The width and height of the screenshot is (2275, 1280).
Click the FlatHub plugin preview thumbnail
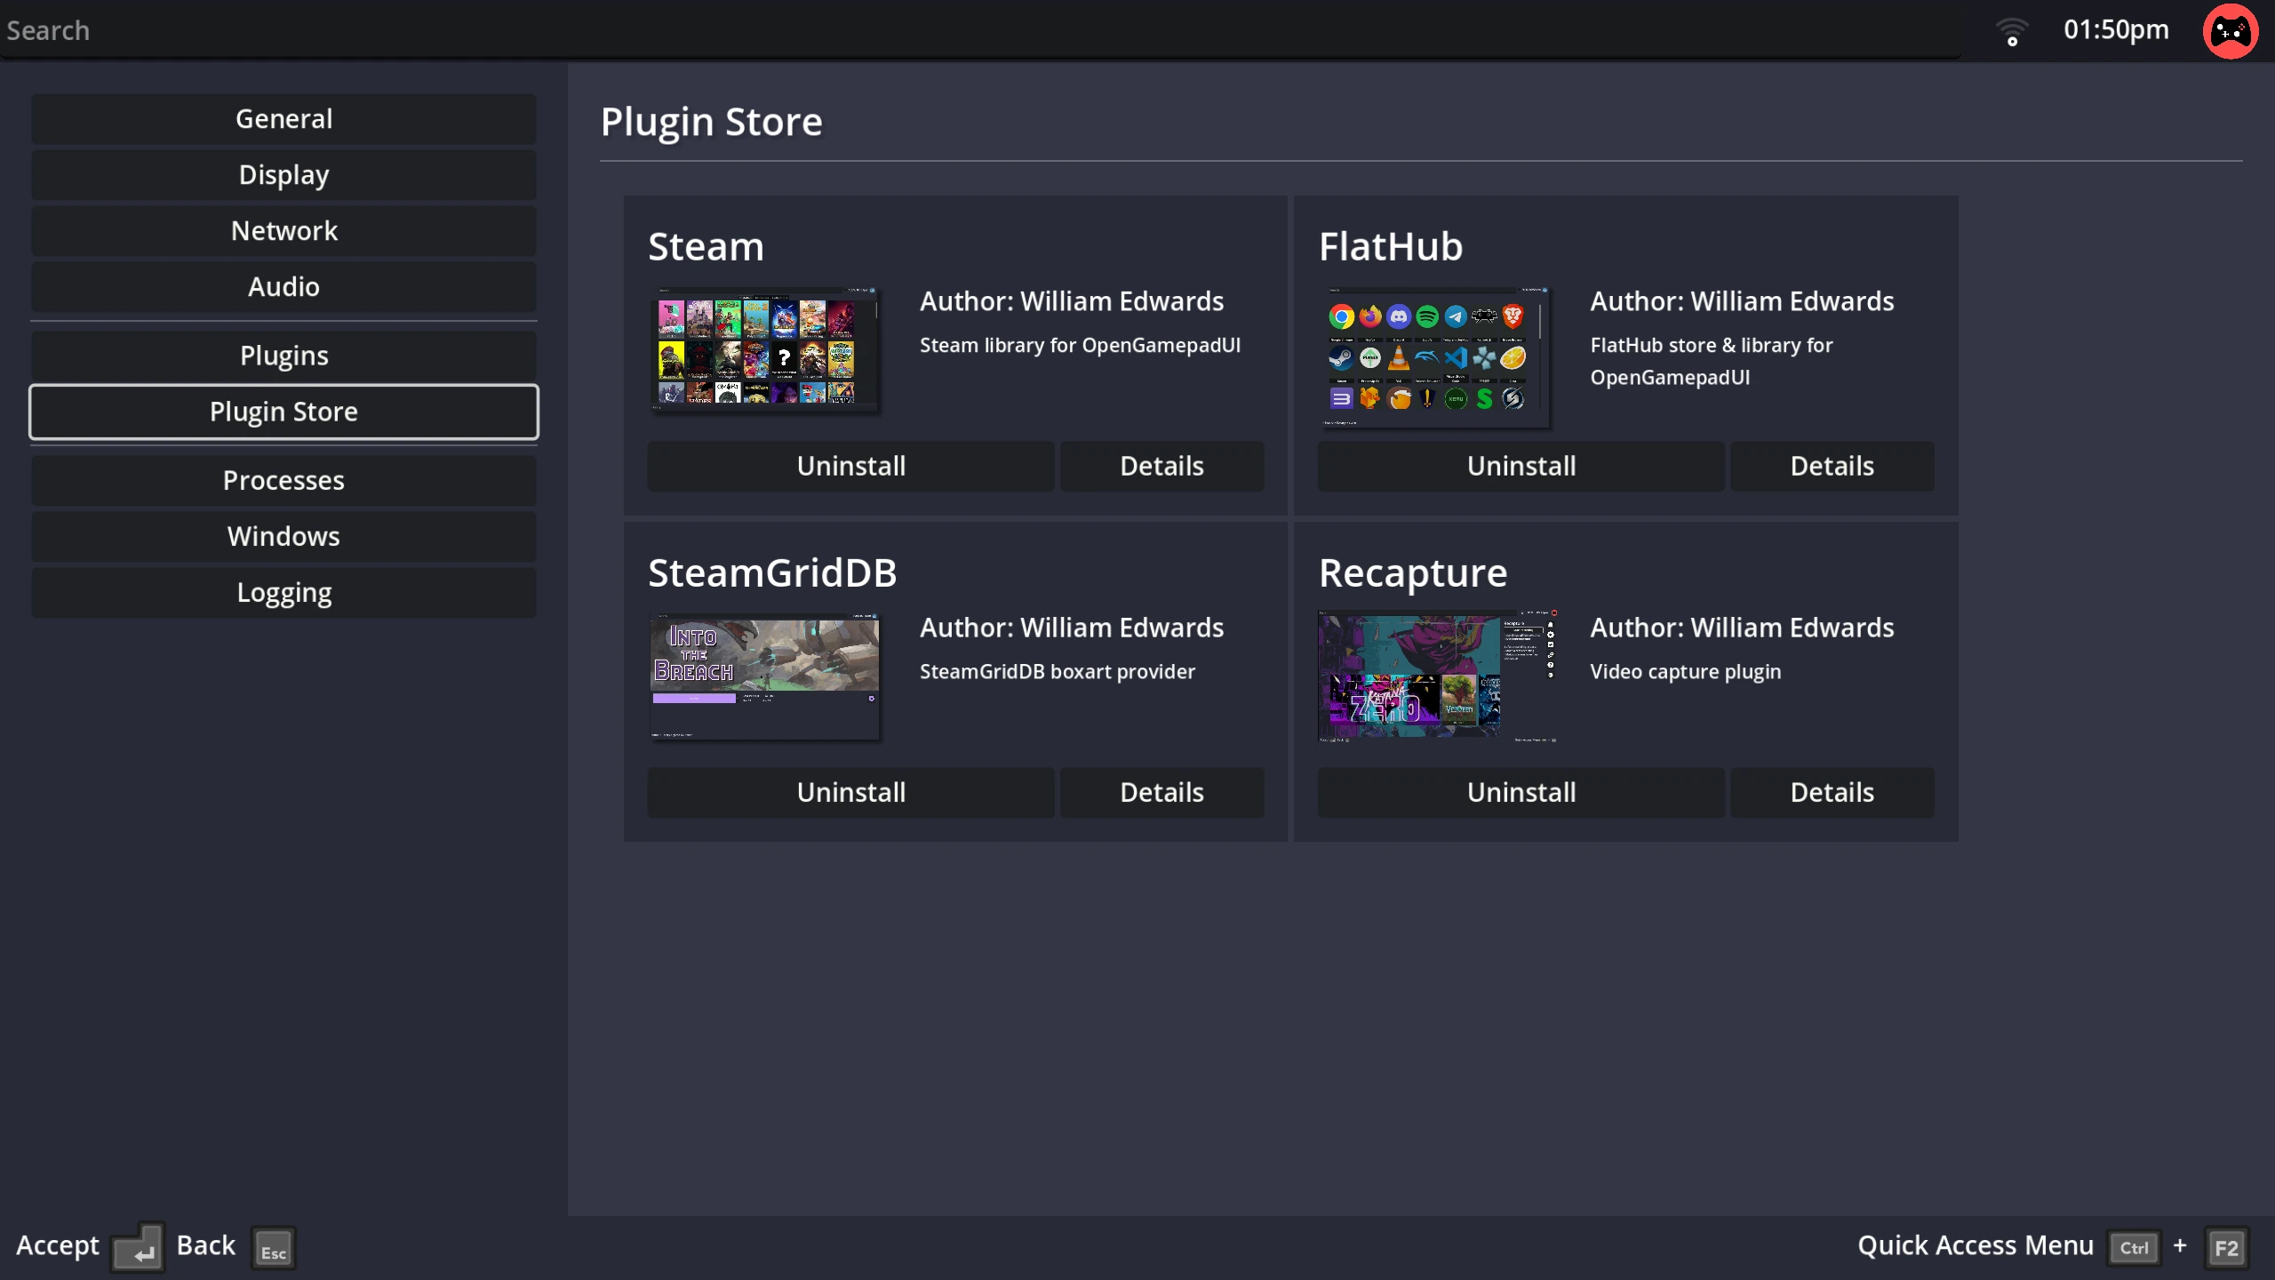[x=1434, y=357]
